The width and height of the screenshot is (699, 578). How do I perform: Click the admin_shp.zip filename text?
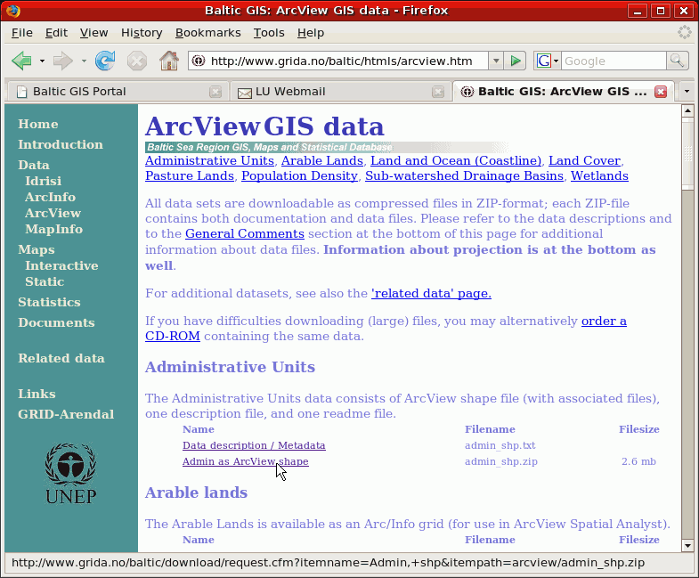(x=501, y=461)
